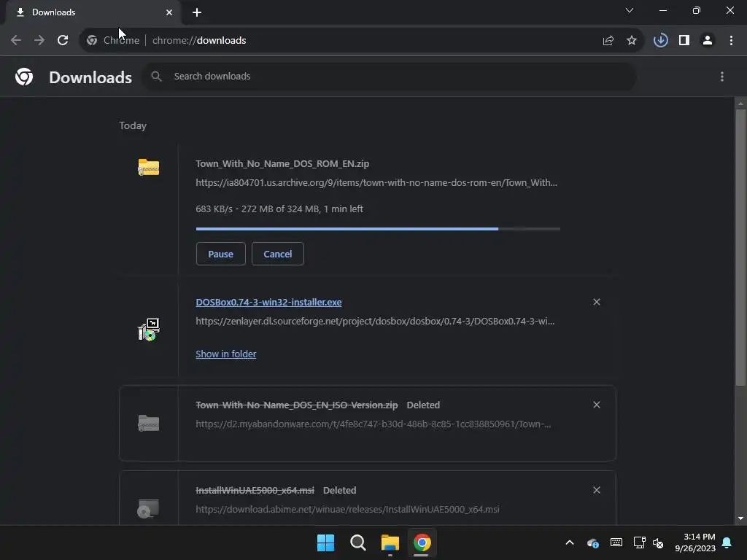
Task: Click the Search downloads field
Action: pos(389,76)
